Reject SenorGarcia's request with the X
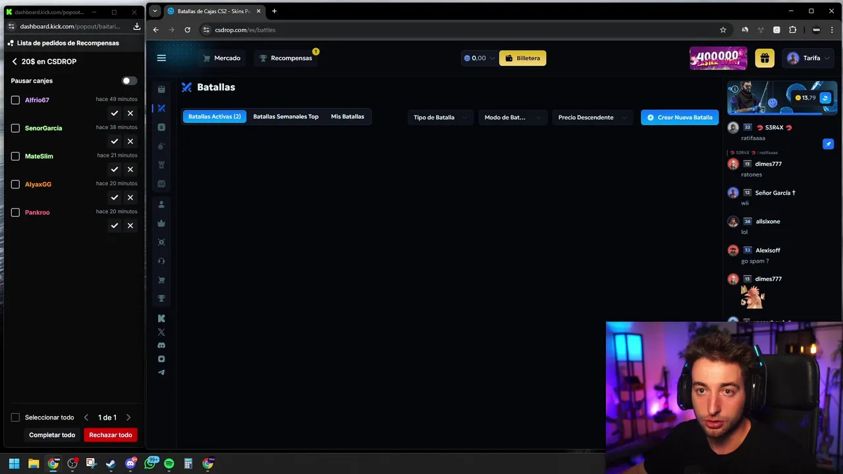 (x=130, y=142)
